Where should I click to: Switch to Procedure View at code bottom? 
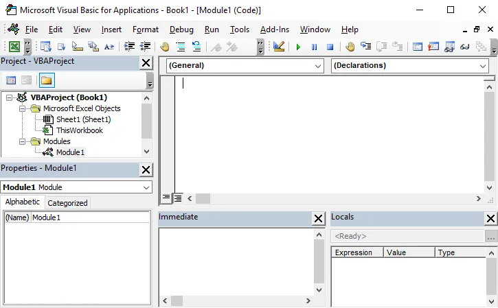point(166,198)
